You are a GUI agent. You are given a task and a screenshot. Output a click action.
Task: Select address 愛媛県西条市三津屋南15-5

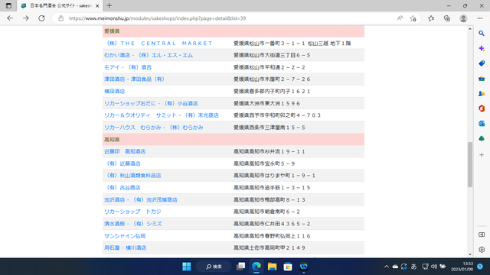pyautogui.click(x=269, y=128)
